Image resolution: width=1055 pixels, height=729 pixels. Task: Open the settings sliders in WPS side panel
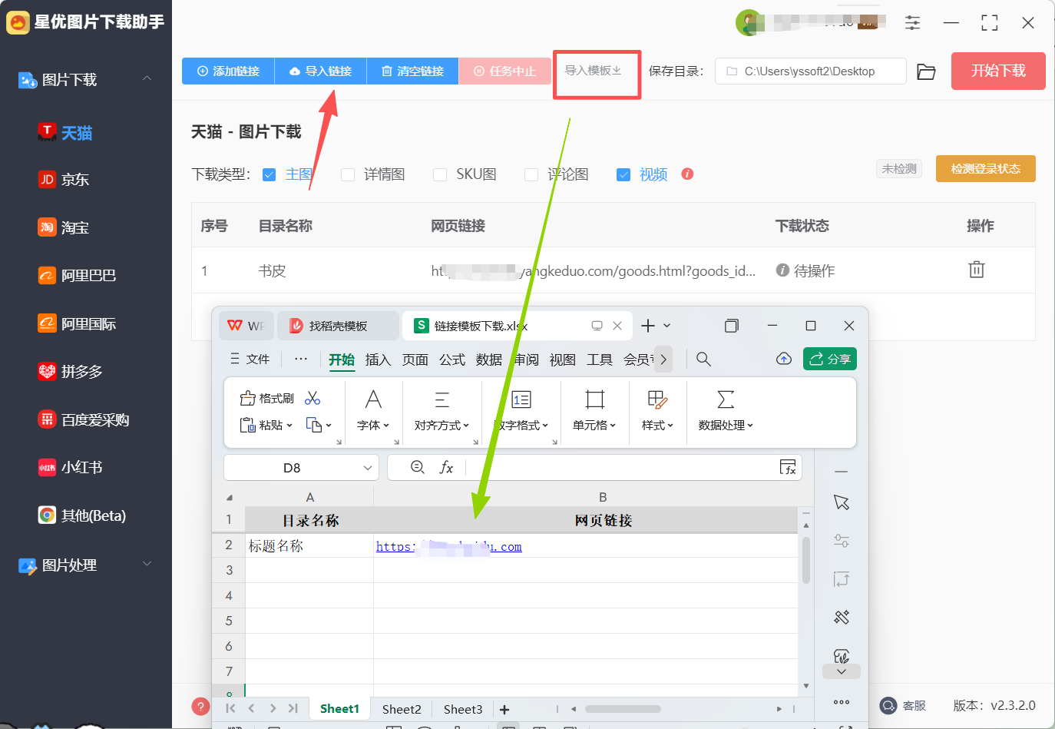pyautogui.click(x=842, y=541)
